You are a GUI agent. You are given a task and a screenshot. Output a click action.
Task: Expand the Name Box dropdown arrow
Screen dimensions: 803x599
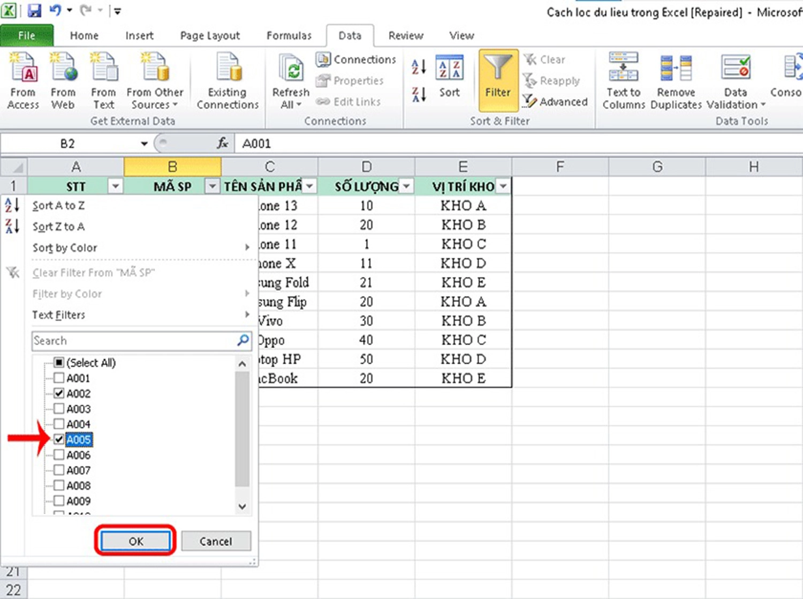pos(143,144)
